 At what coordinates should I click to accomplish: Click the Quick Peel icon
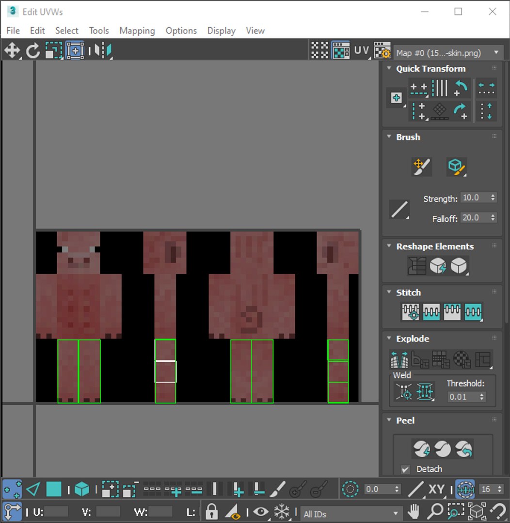click(x=421, y=449)
